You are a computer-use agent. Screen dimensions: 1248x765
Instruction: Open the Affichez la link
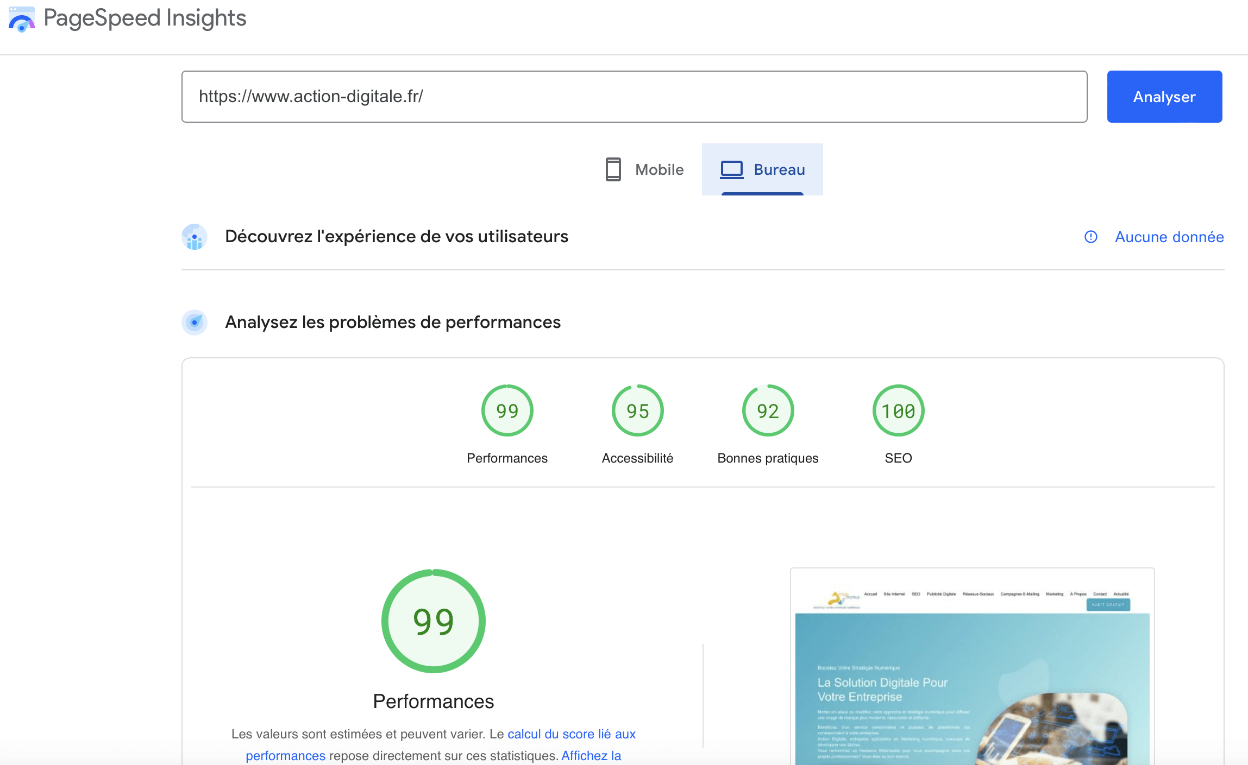591,756
